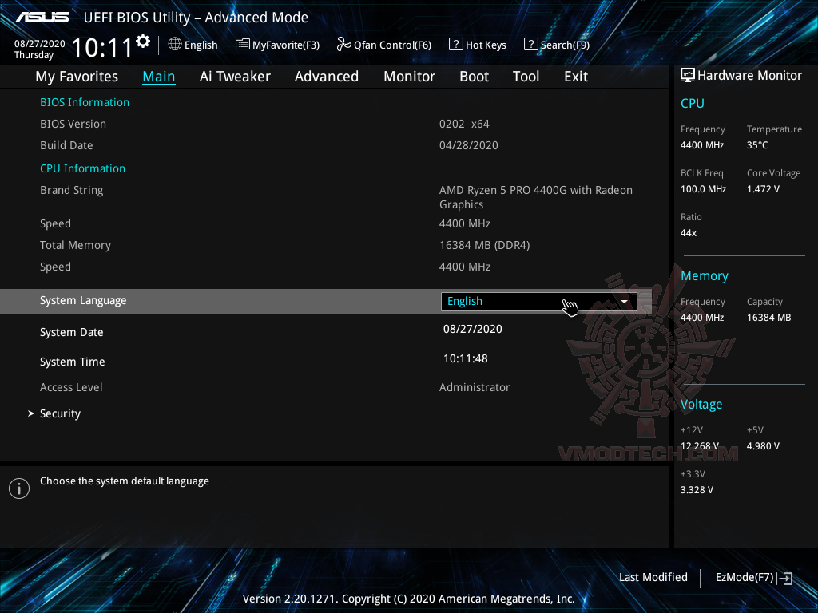Open the Ai Tweaker tab
818x613 pixels.
coord(235,77)
